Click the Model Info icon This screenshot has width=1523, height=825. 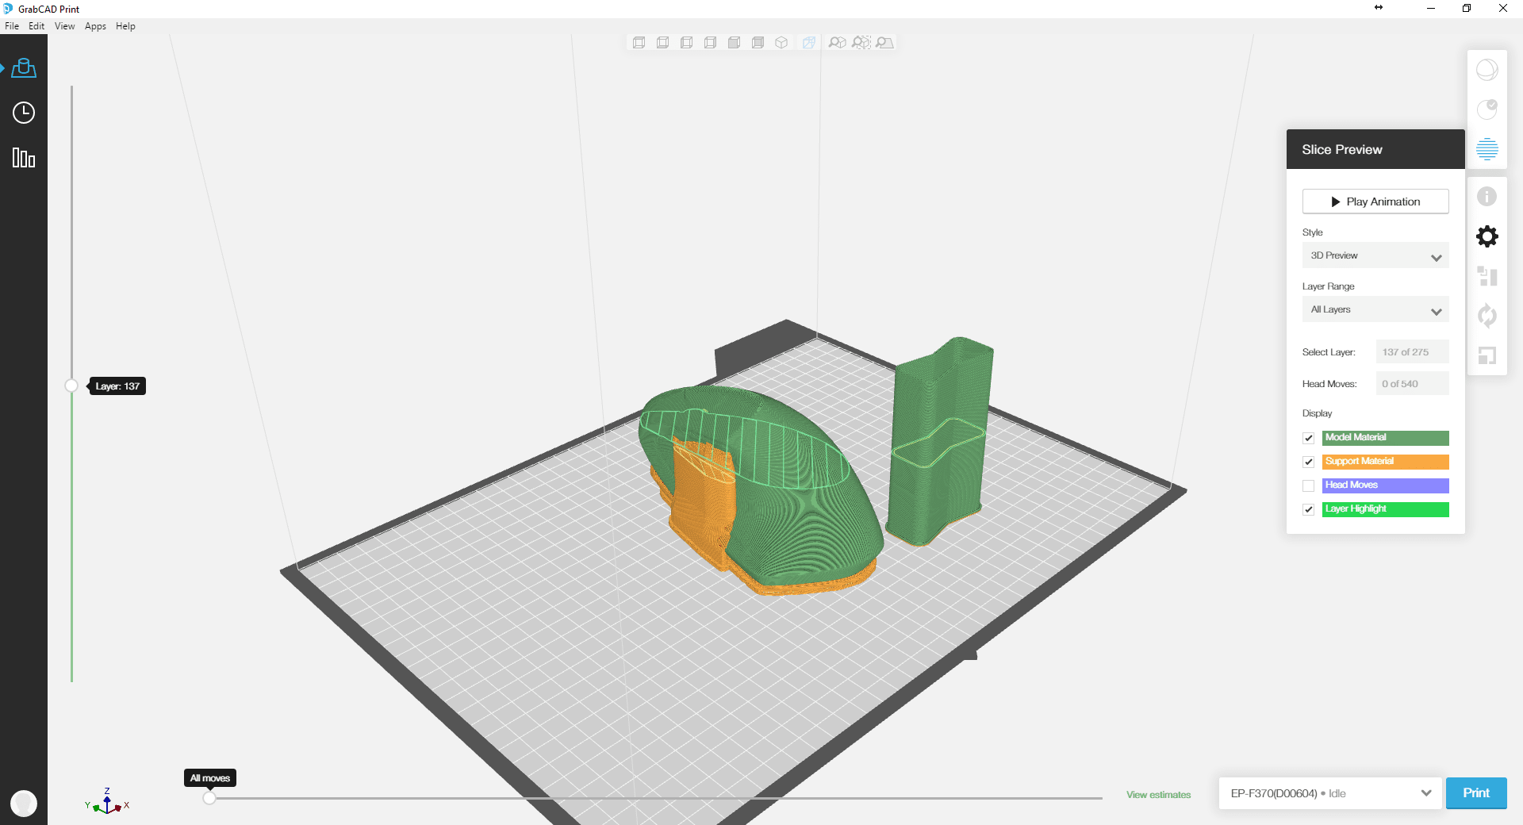pos(1487,196)
